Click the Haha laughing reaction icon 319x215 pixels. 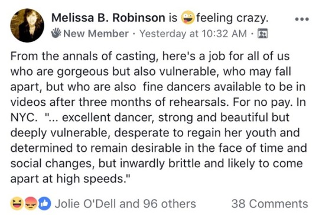click(17, 203)
